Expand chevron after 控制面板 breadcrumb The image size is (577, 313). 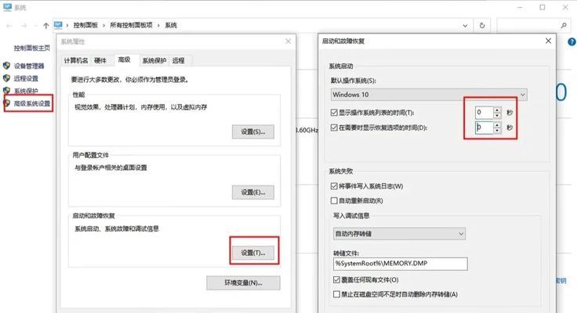pos(103,25)
